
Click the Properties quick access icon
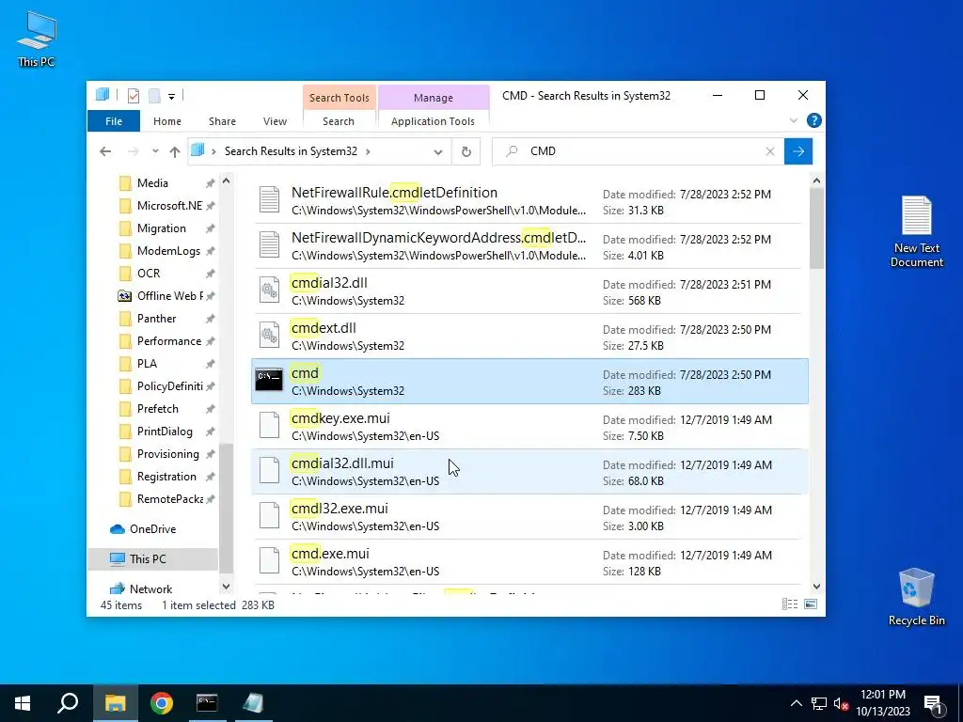tap(134, 96)
